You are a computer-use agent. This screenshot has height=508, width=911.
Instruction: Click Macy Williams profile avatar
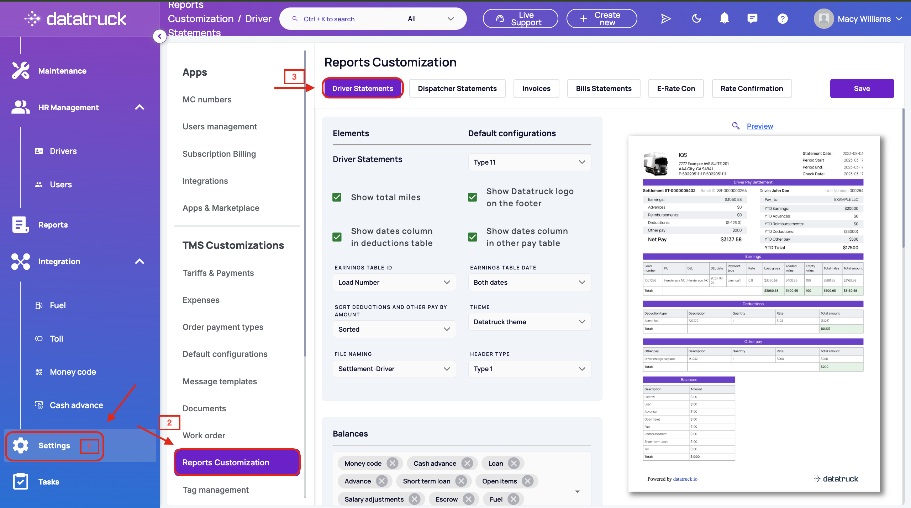pyautogui.click(x=824, y=19)
